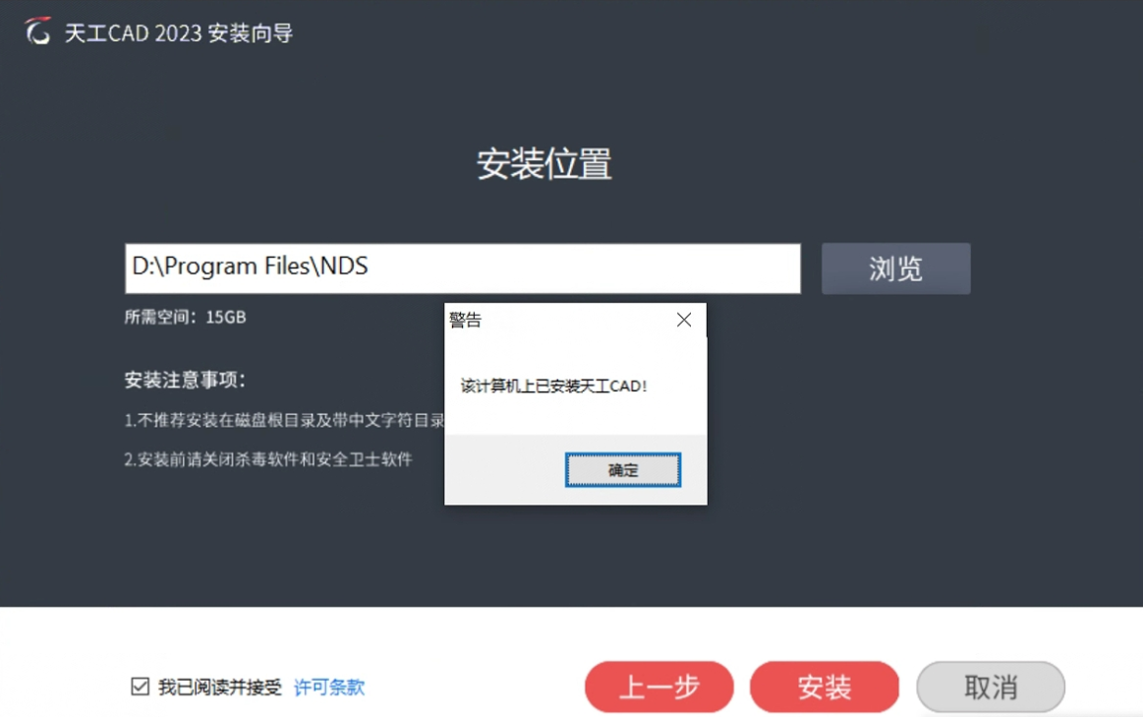1143x717 pixels.
Task: Click the 天工CAD 2023 安装向导 window title
Action: click(x=179, y=32)
